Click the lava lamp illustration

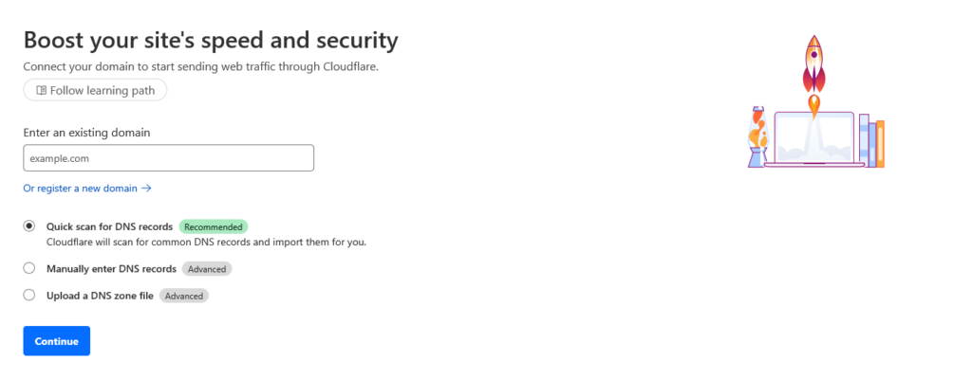[758, 138]
